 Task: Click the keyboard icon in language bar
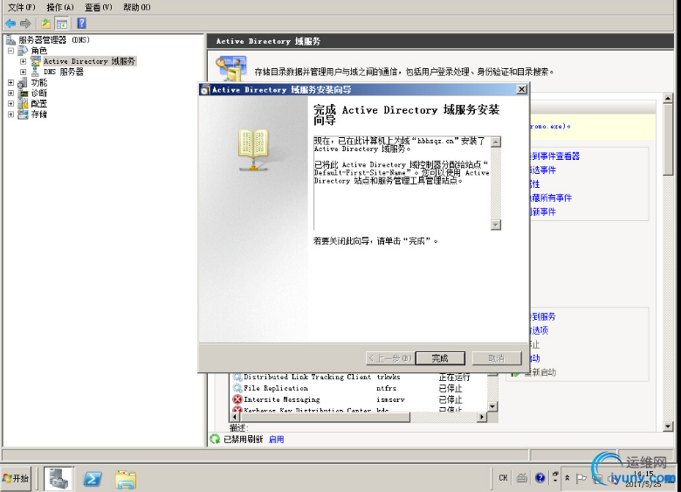pyautogui.click(x=522, y=478)
